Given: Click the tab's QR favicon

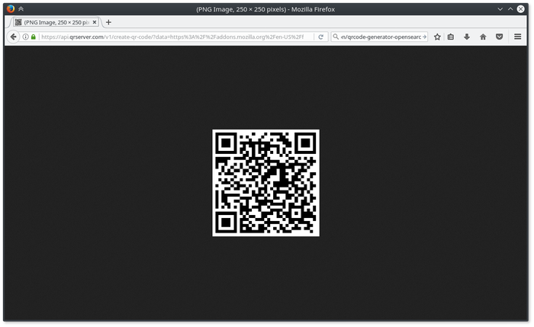Looking at the screenshot, I should (x=18, y=22).
